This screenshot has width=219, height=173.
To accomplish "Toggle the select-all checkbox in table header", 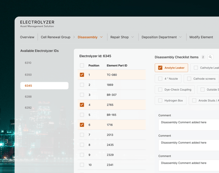I will [x=82, y=65].
